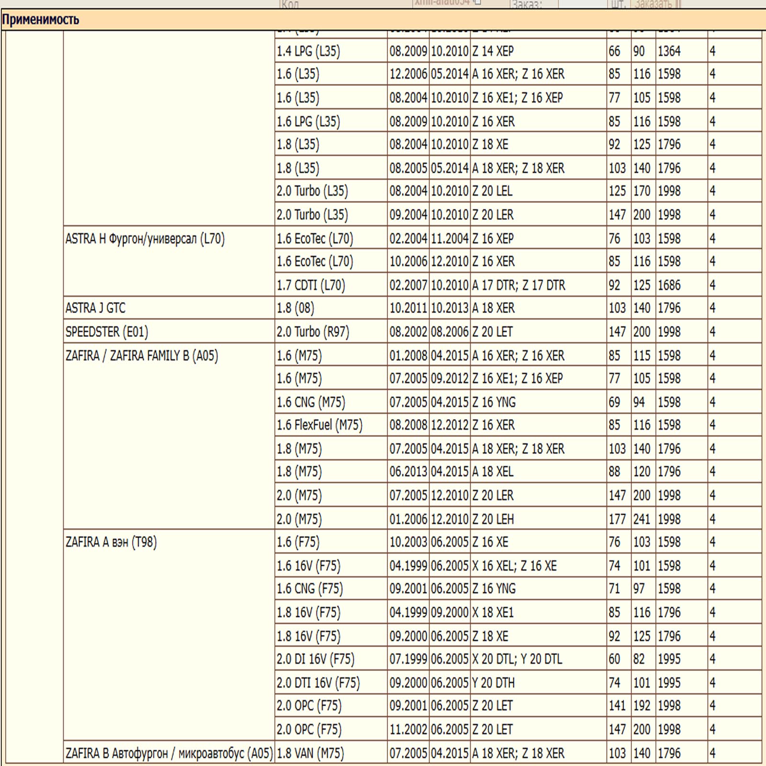Image resolution: width=766 pixels, height=766 pixels.
Task: Click ZAFIRA B Автофургон / микроавтобус (A05)
Action: (x=169, y=753)
